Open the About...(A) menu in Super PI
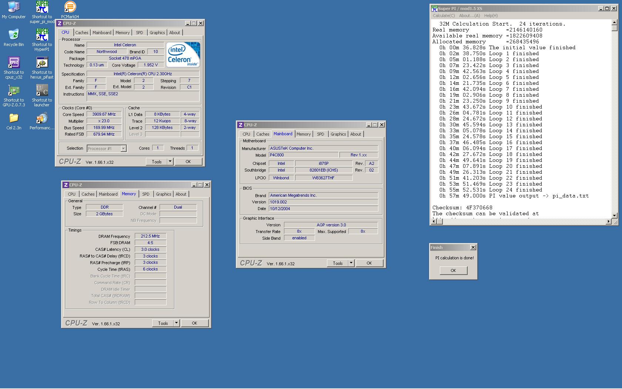 469,16
